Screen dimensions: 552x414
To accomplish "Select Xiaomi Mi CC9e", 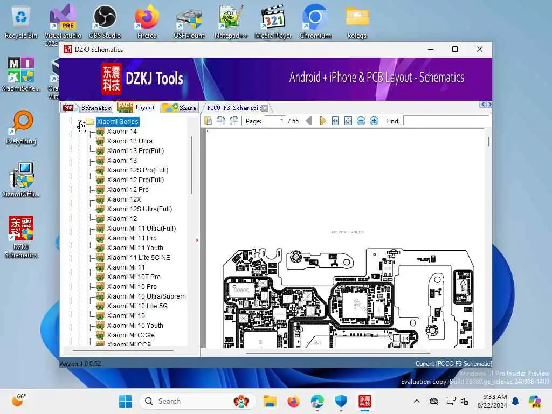I will click(131, 335).
